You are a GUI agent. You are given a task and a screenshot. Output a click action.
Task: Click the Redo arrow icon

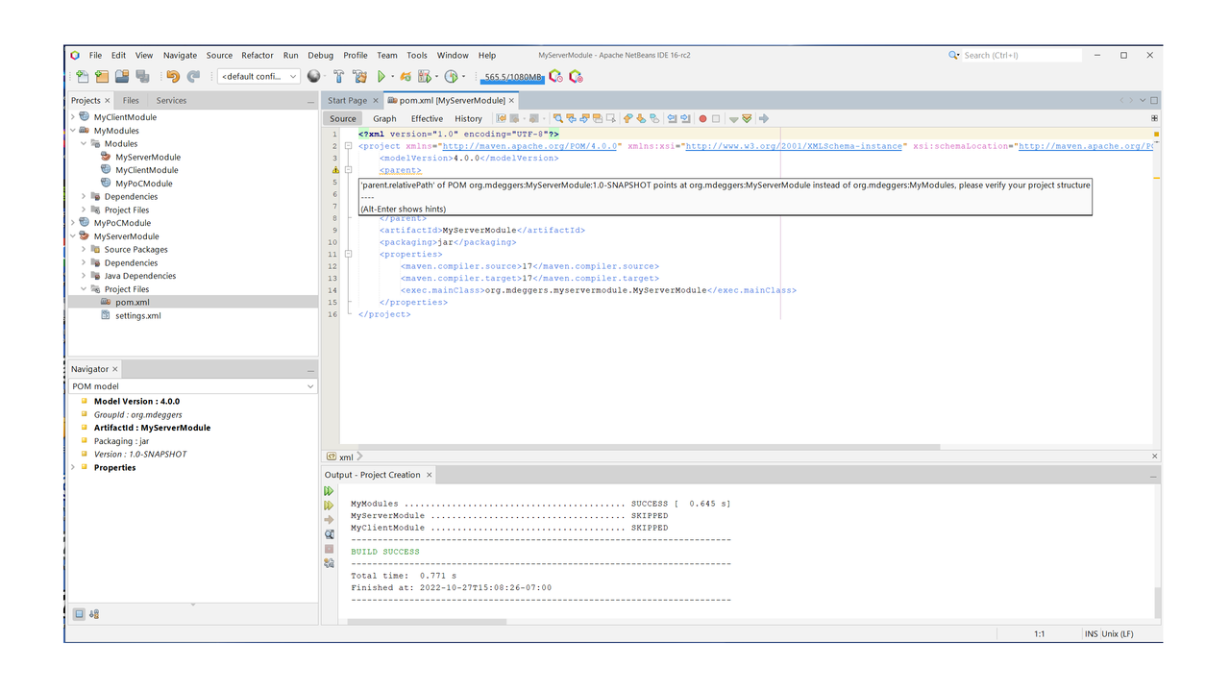coord(193,76)
